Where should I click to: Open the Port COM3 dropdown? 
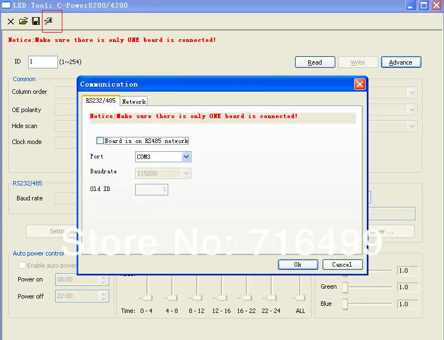pyautogui.click(x=186, y=157)
